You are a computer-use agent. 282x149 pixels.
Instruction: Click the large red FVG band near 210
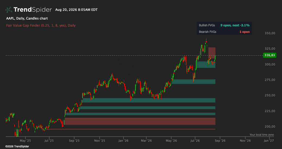140,121
